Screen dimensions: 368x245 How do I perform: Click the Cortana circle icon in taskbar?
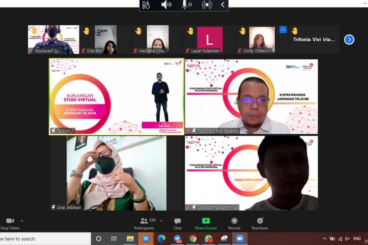pos(99,238)
